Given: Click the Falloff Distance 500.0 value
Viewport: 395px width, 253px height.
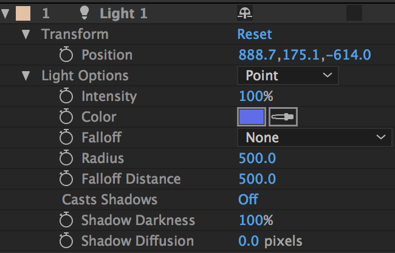Looking at the screenshot, I should click(x=257, y=179).
